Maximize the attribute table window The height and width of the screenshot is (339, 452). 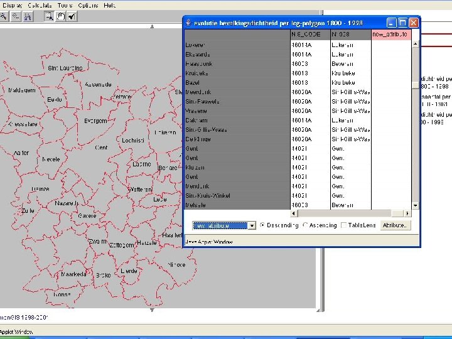click(403, 23)
